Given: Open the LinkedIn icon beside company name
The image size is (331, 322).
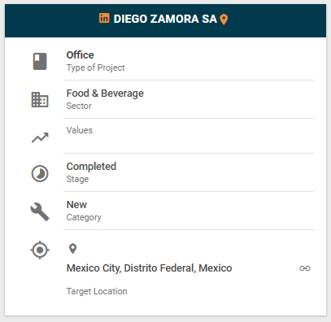Looking at the screenshot, I should click(104, 18).
